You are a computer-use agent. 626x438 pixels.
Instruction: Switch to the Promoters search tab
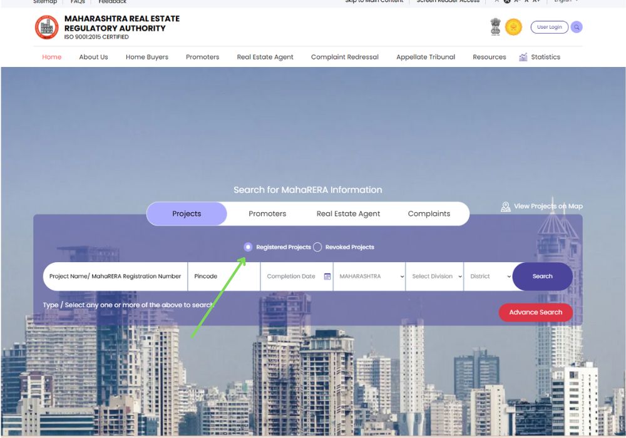pyautogui.click(x=267, y=213)
